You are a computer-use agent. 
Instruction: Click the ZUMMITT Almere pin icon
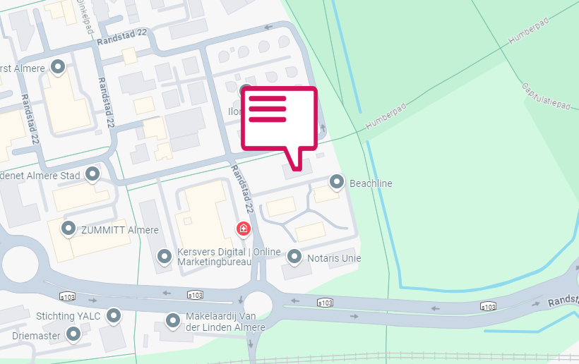pos(68,229)
